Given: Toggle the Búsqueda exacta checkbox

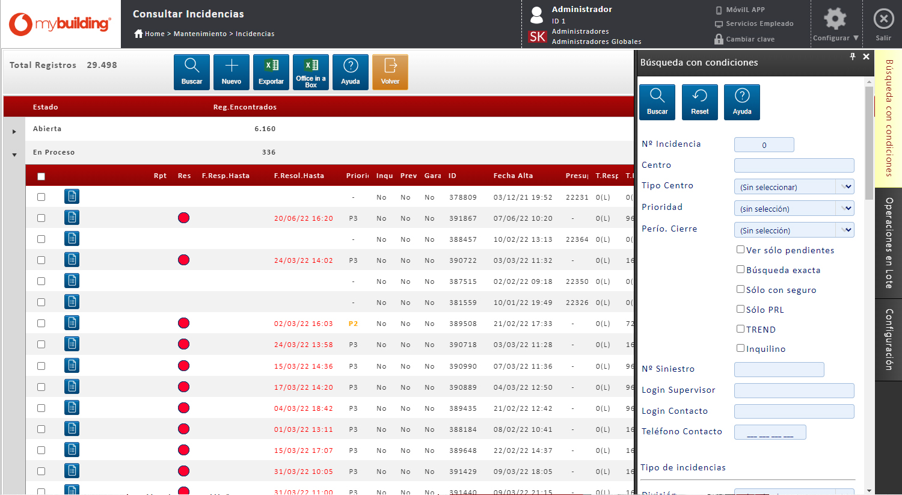Looking at the screenshot, I should (x=741, y=269).
